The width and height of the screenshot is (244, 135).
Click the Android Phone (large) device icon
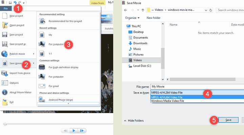(x=42, y=100)
